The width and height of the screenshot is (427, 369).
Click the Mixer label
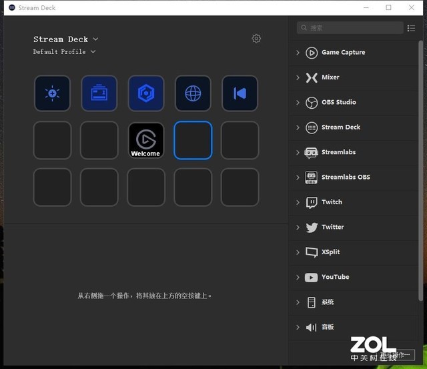(330, 77)
